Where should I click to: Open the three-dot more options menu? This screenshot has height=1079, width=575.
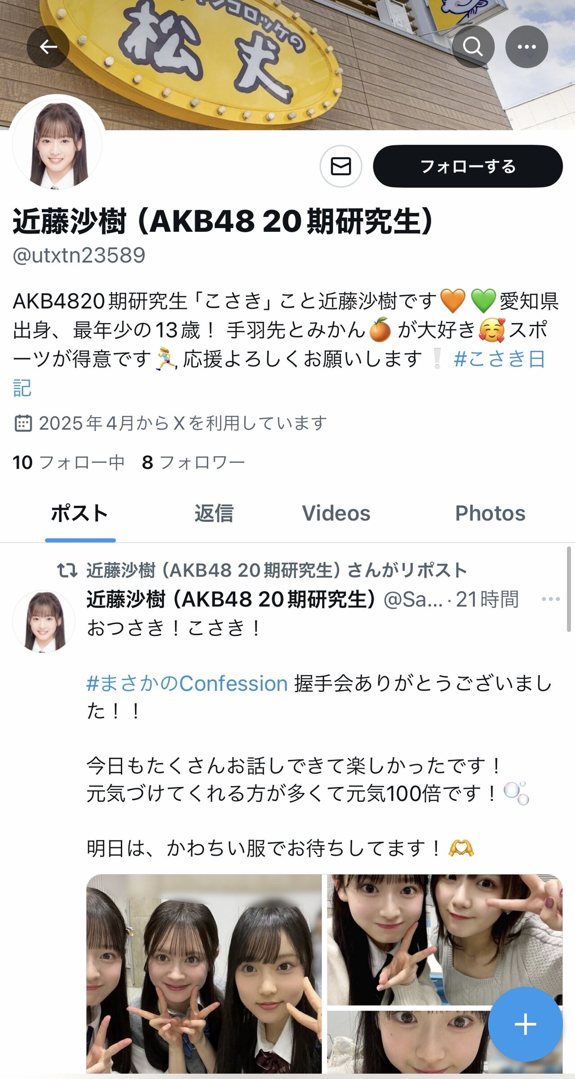click(526, 47)
